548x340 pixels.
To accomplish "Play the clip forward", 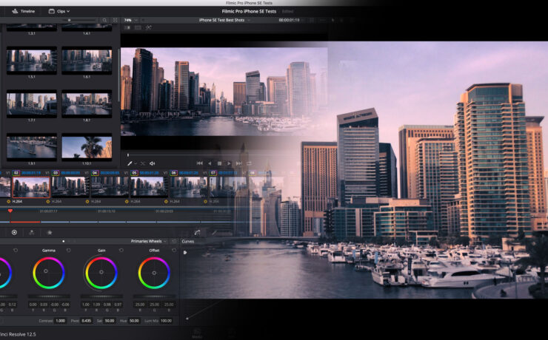I will point(229,163).
